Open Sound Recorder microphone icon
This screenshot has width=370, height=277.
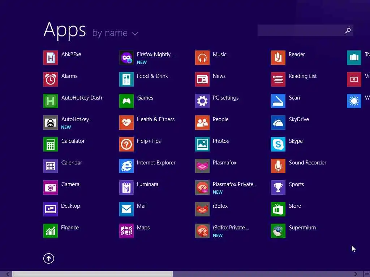278,166
